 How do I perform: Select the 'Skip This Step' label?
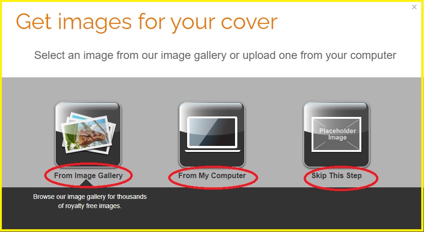pos(336,175)
